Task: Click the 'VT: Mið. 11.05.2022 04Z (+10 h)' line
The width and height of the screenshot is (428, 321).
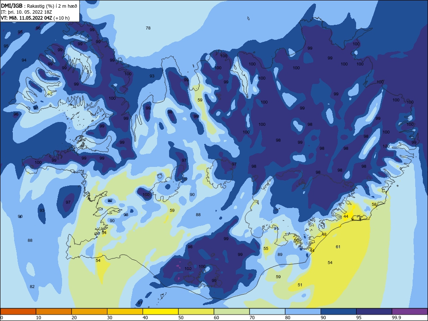Action: (x=35, y=18)
